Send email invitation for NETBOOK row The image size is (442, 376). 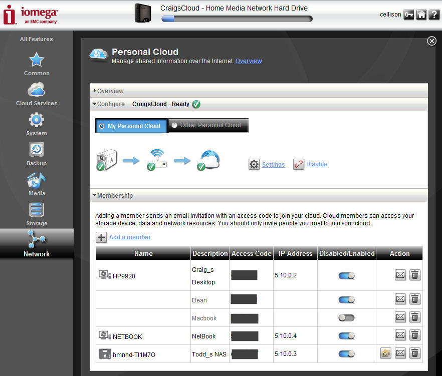pos(400,335)
